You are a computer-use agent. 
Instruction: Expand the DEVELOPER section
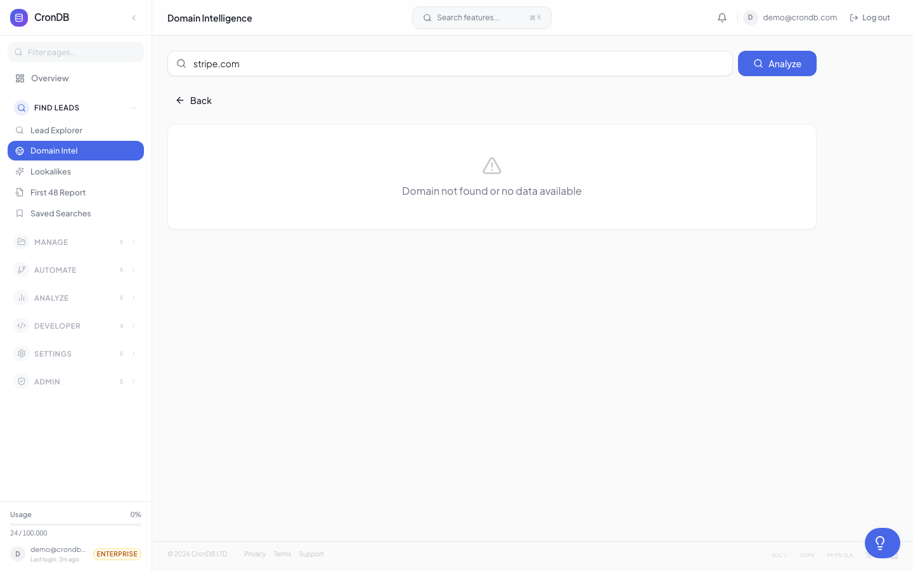pyautogui.click(x=75, y=326)
